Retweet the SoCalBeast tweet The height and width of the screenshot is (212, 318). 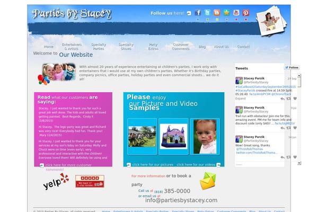pos(288,99)
